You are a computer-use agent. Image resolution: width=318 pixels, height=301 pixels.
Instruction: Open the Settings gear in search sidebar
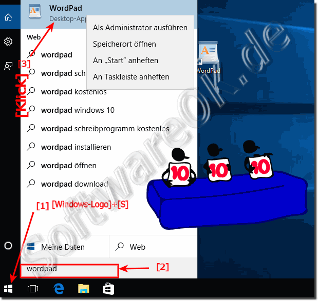pos(8,42)
